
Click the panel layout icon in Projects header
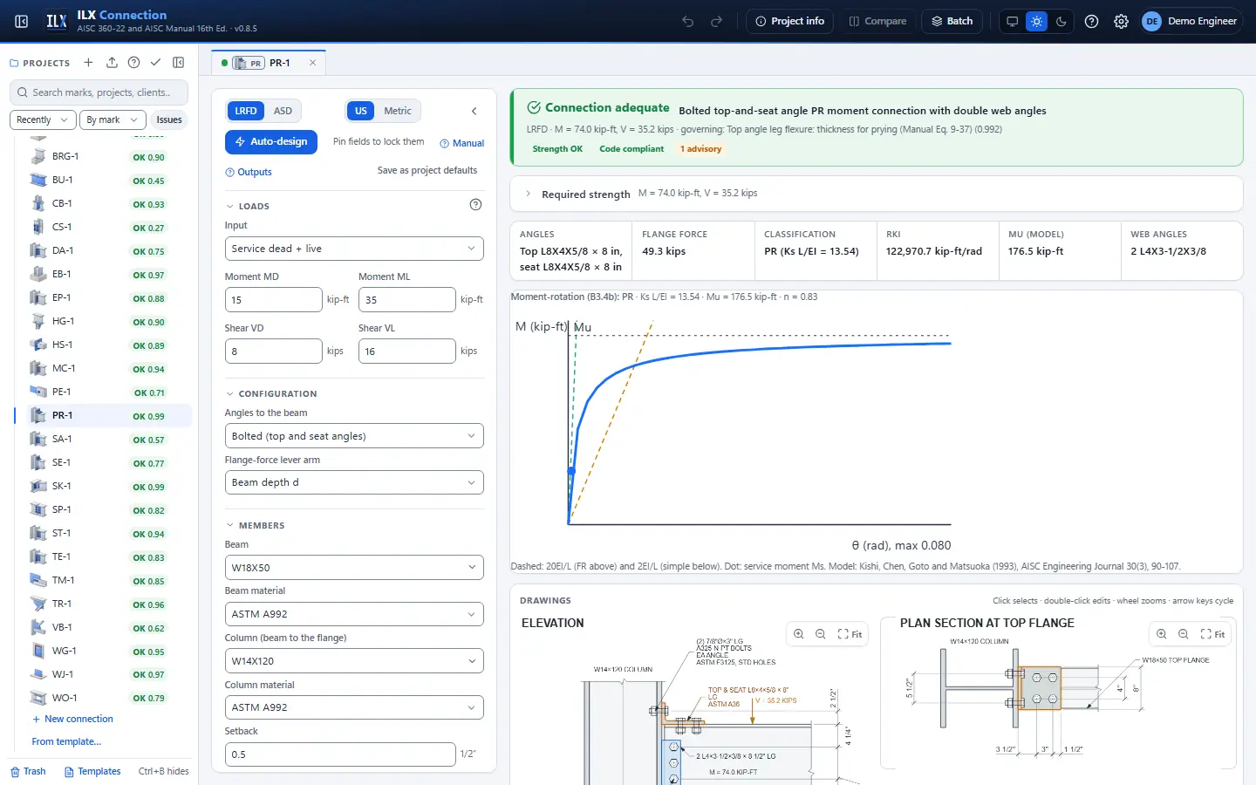[178, 63]
